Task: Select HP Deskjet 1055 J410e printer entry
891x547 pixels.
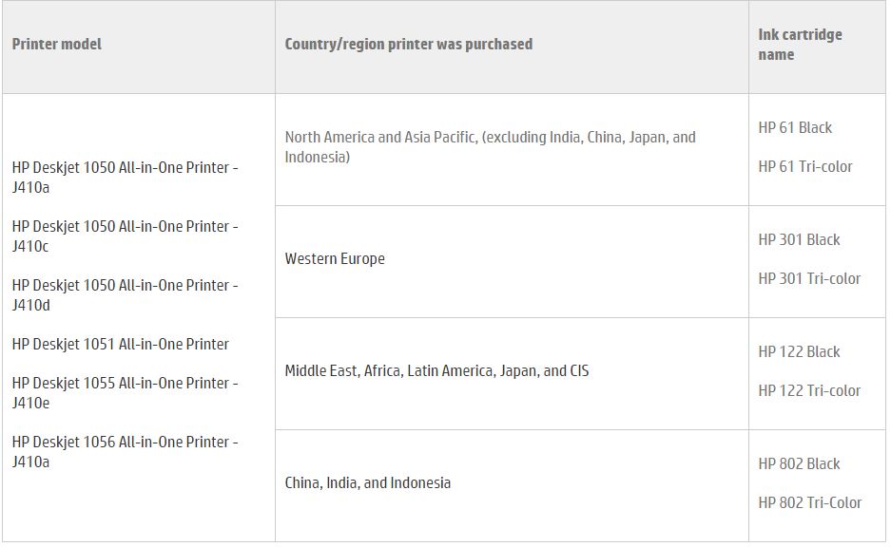Action: (x=125, y=393)
